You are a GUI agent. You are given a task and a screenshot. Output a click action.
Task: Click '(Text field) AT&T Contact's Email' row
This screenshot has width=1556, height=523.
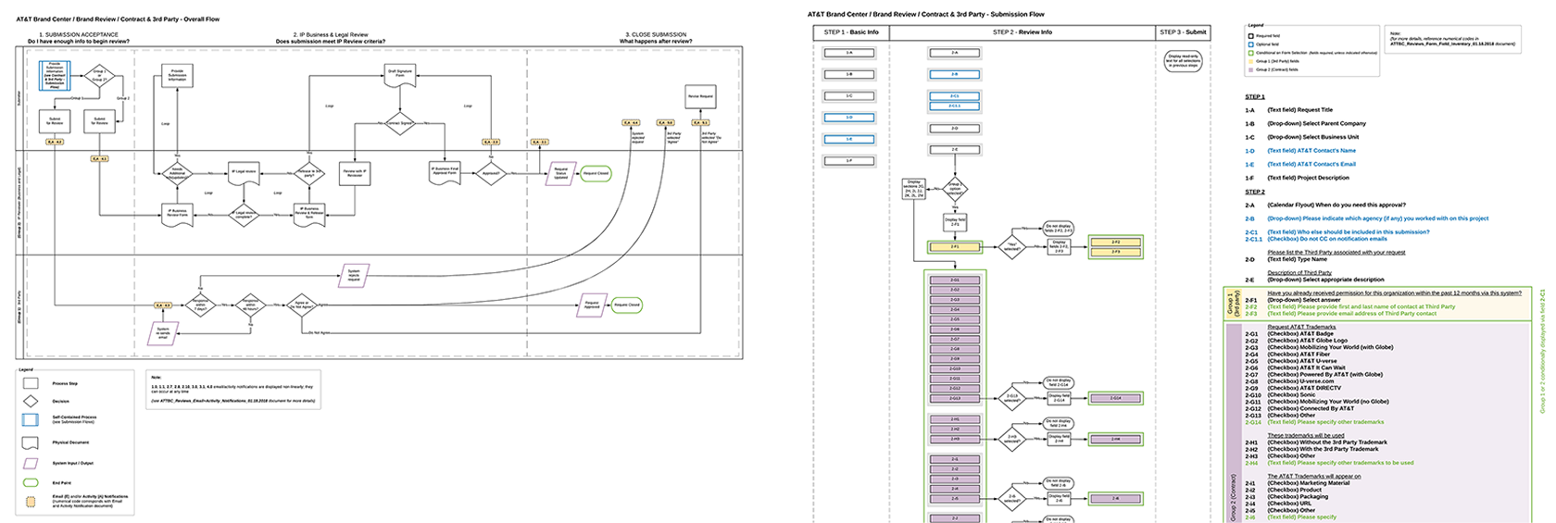1311,164
